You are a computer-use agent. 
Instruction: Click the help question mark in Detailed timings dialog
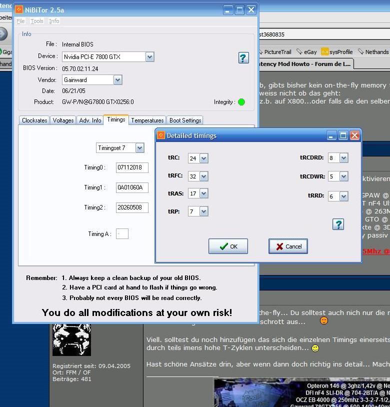click(338, 224)
